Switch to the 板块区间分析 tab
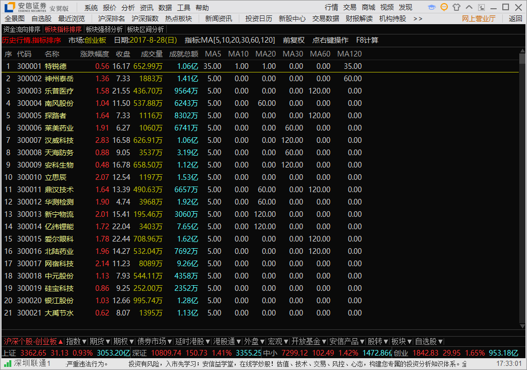This screenshot has height=370, width=527. click(146, 29)
